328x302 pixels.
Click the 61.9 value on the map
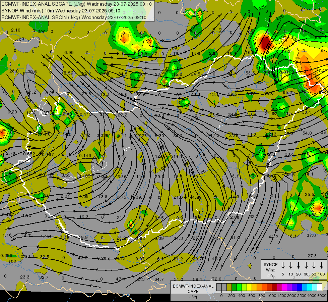pos(235,238)
